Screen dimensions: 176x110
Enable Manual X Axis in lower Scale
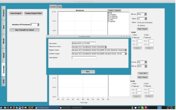[144, 86]
